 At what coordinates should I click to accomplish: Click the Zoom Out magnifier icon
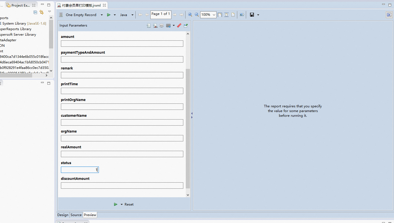pos(197,15)
